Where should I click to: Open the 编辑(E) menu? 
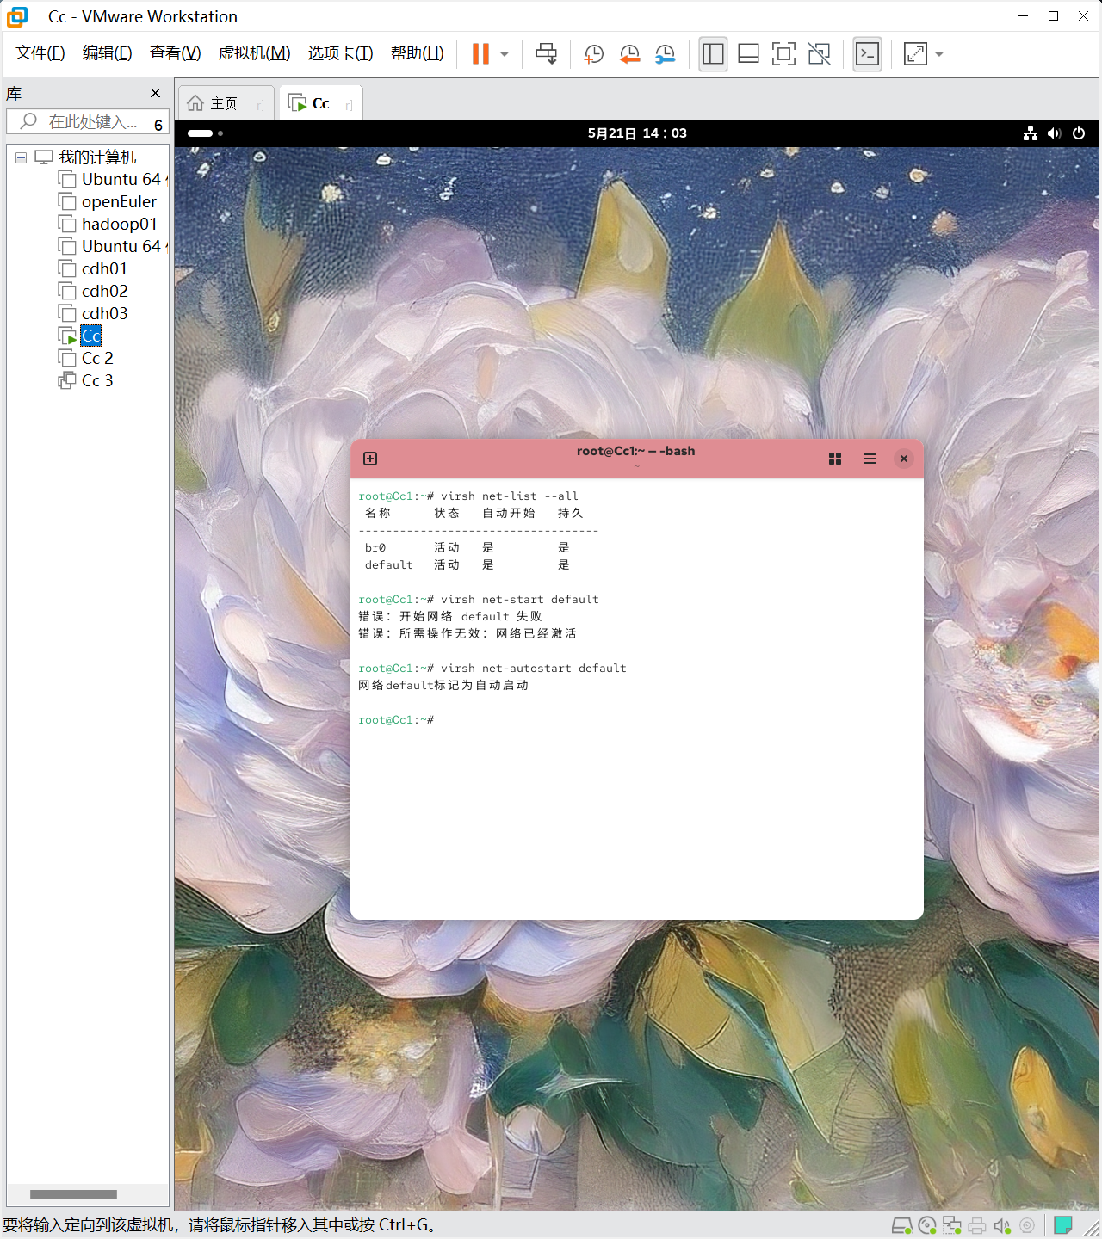coord(108,53)
